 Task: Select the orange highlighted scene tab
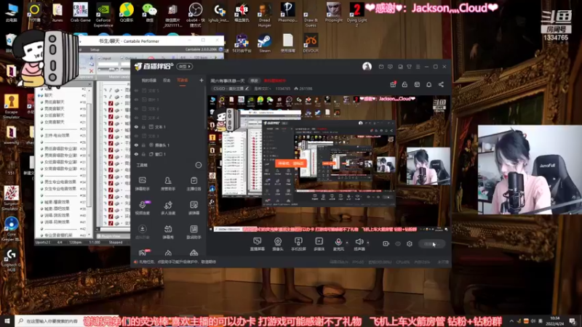click(x=183, y=81)
